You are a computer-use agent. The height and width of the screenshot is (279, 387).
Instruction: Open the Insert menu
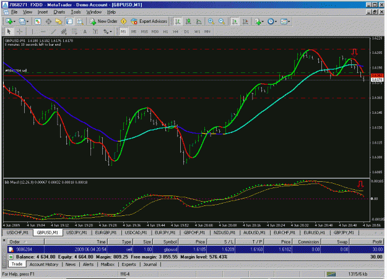click(43, 12)
